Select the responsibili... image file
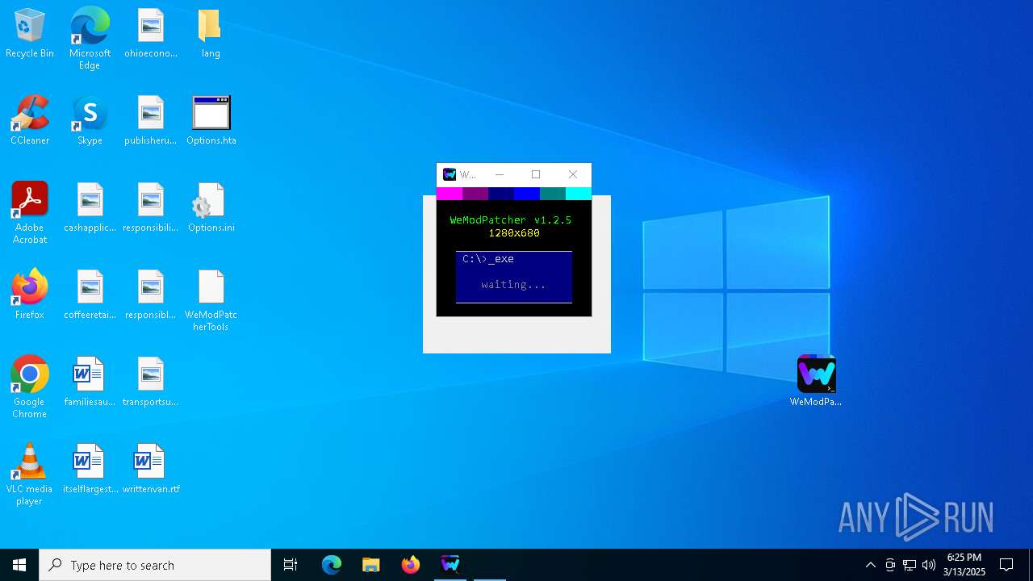 coord(151,208)
